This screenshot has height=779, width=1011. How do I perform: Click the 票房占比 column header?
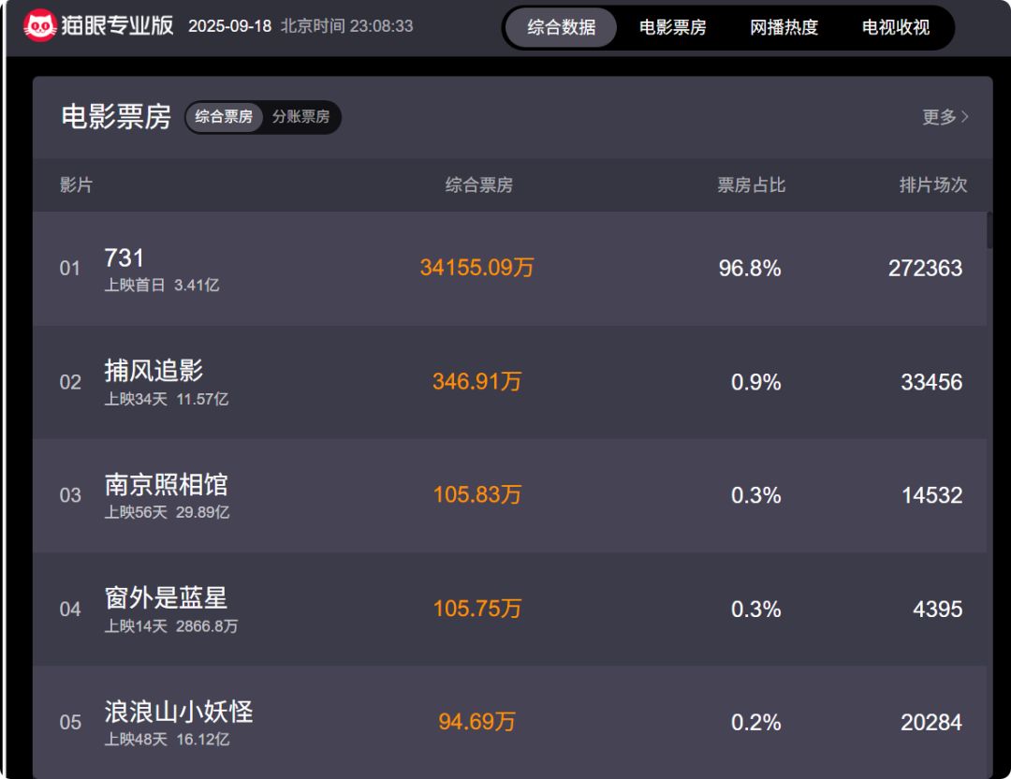(751, 185)
